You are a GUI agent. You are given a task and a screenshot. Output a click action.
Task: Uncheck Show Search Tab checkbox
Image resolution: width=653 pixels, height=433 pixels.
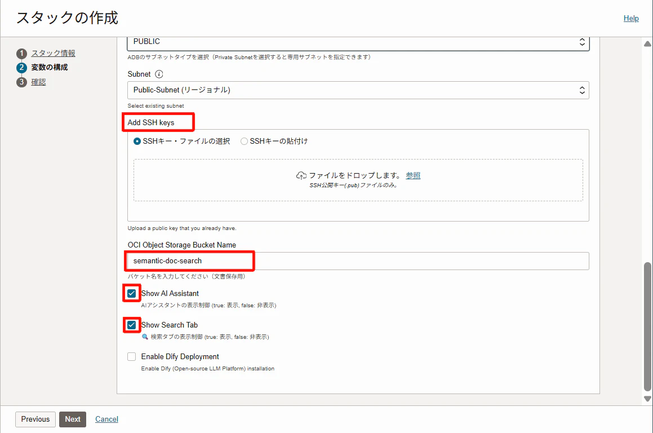132,325
